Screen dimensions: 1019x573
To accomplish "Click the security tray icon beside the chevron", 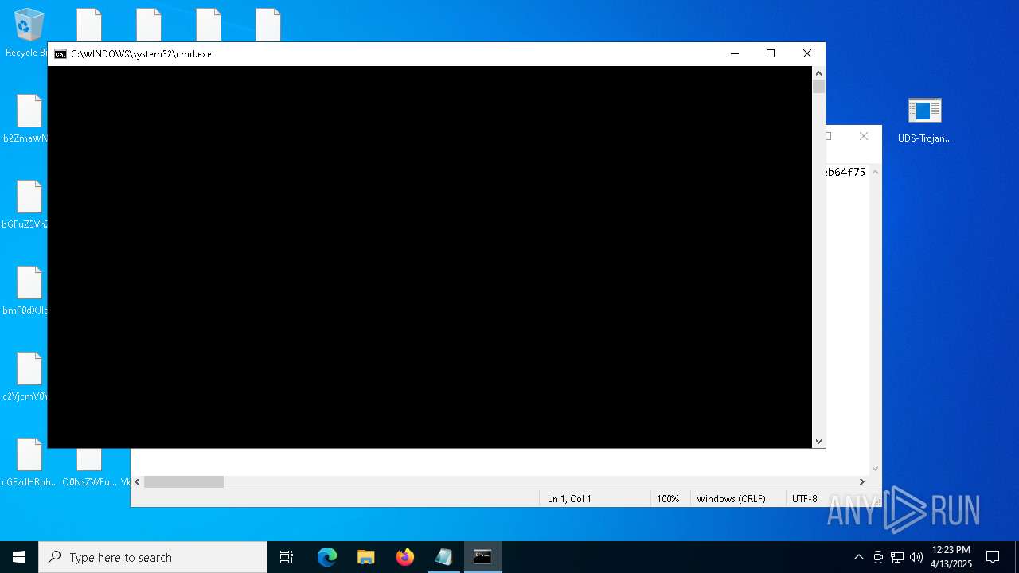I will tap(878, 557).
